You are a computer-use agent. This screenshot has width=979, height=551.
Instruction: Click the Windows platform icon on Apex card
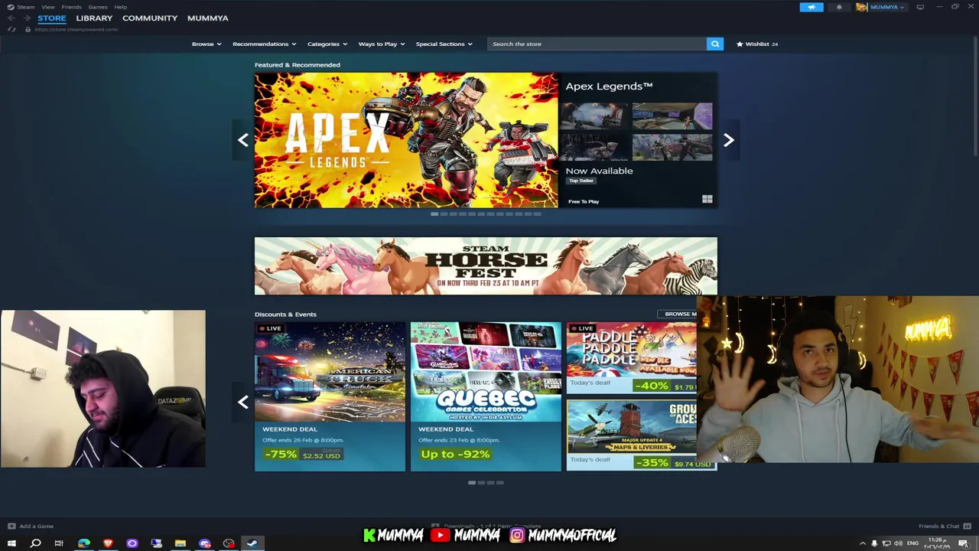[x=707, y=200]
